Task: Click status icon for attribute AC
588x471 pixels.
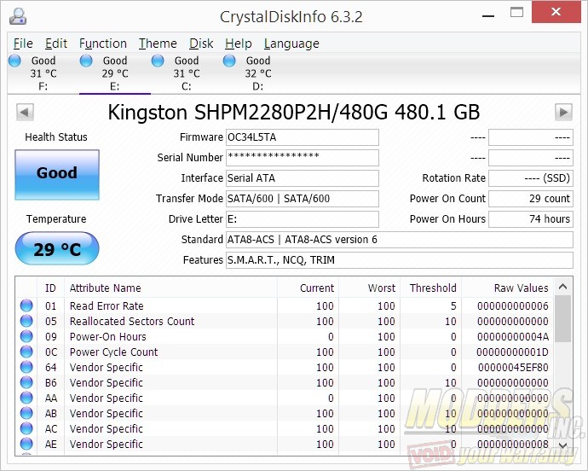Action: [x=26, y=429]
